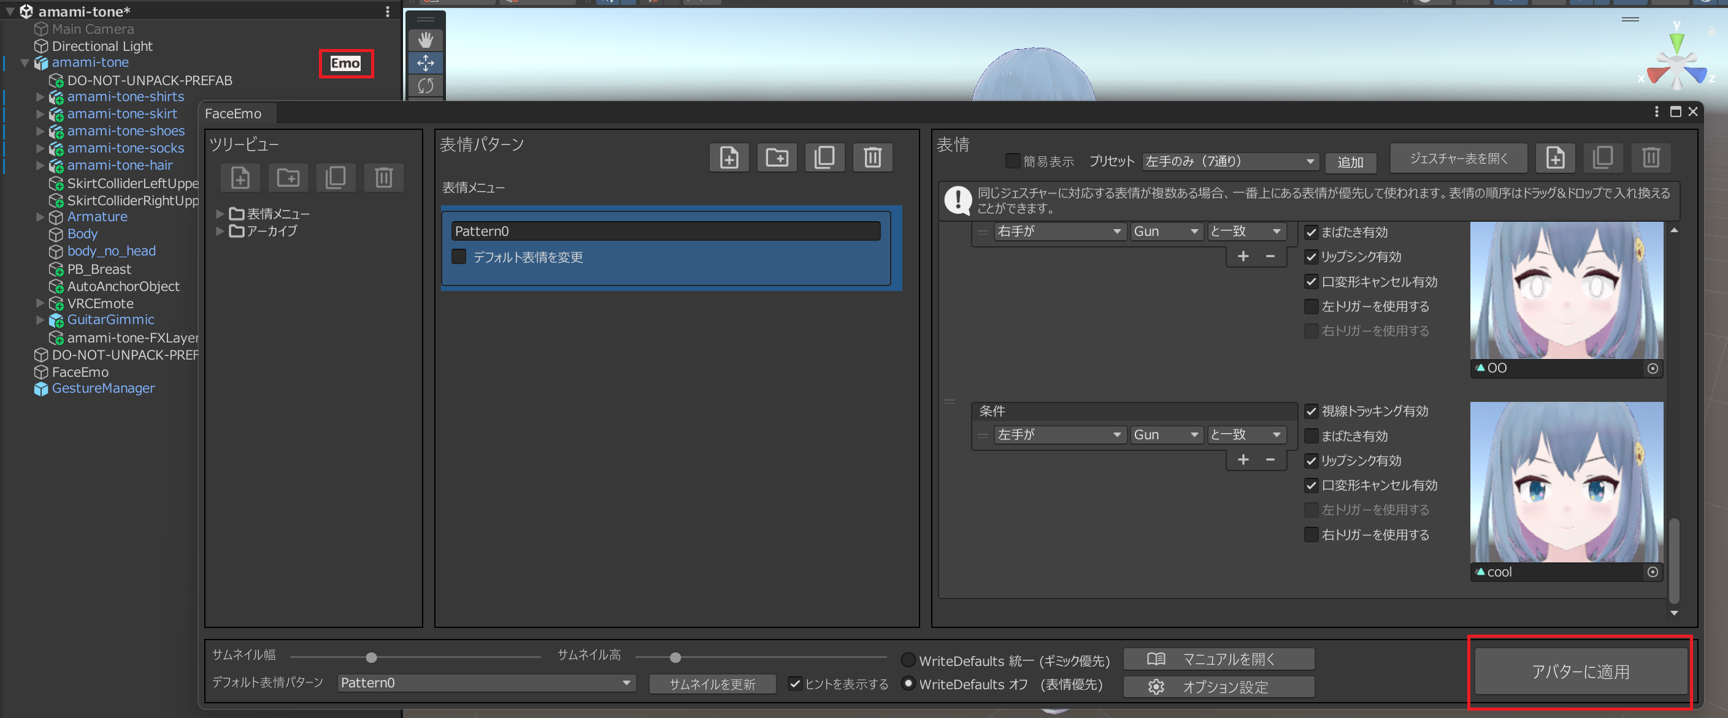Click サムネイルを更新 button
This screenshot has width=1728, height=718.
[712, 684]
